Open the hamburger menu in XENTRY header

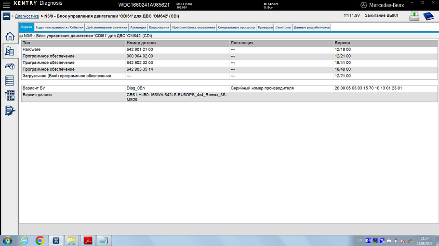click(6, 5)
